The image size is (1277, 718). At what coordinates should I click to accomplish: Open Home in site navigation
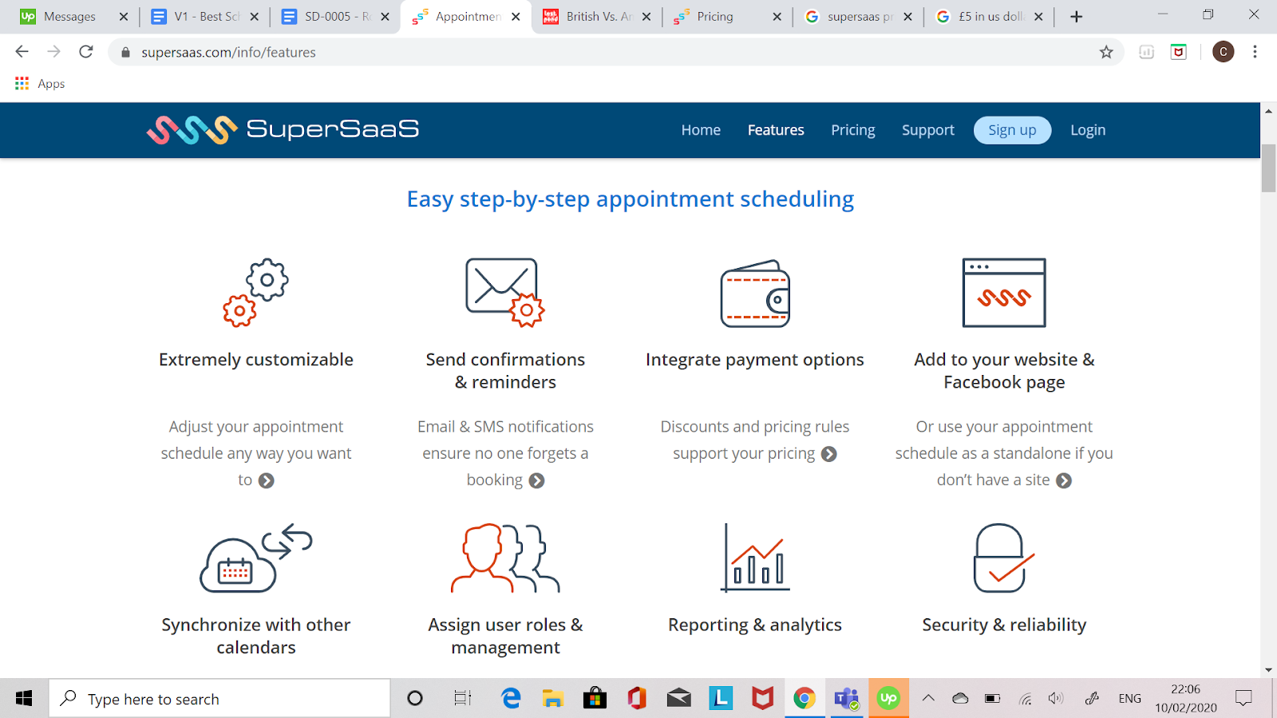[701, 130]
